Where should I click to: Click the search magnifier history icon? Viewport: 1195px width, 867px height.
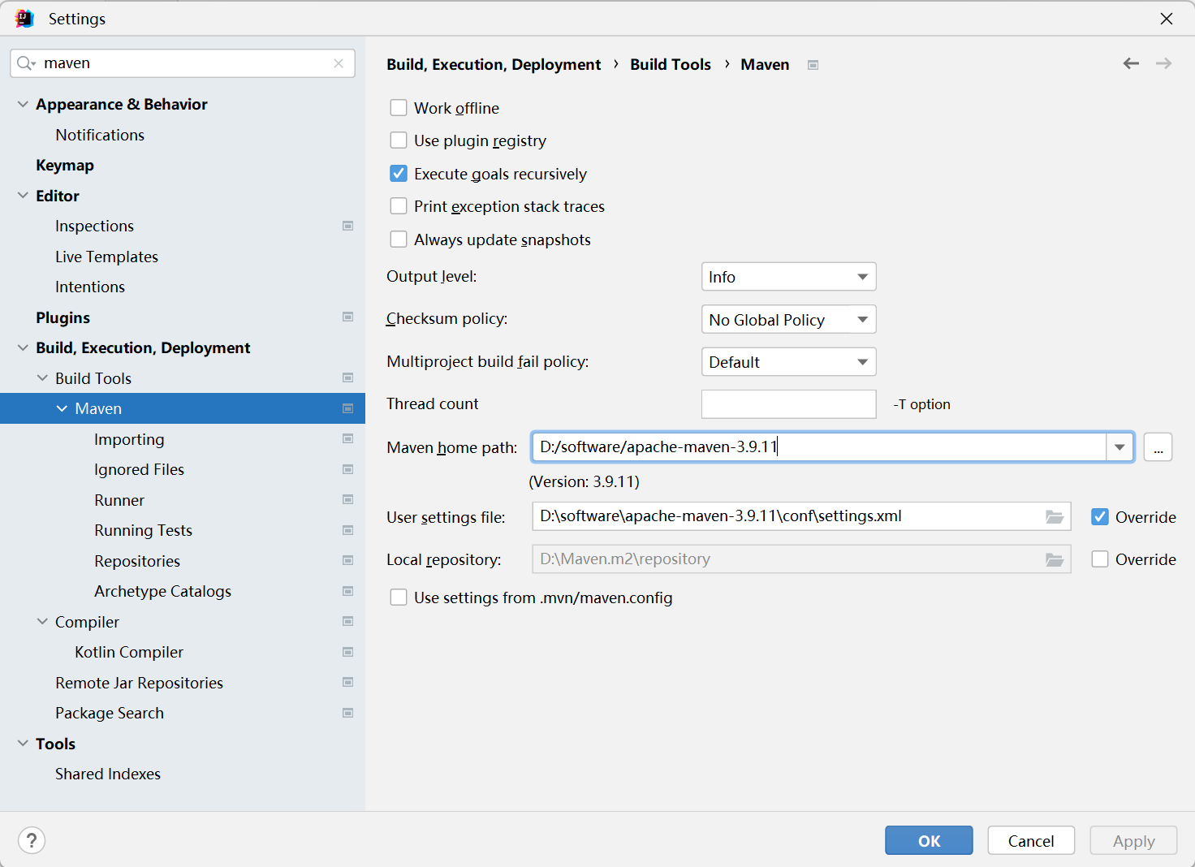pyautogui.click(x=26, y=63)
